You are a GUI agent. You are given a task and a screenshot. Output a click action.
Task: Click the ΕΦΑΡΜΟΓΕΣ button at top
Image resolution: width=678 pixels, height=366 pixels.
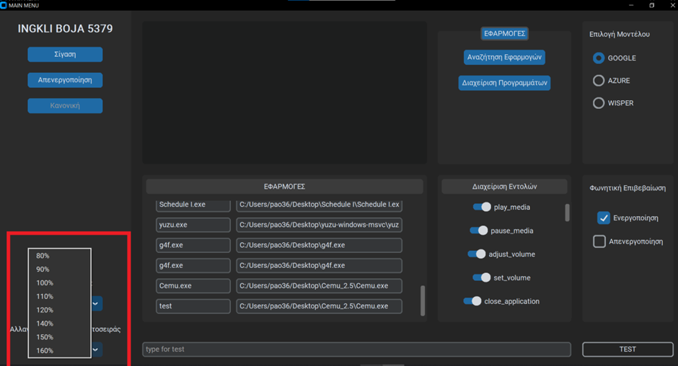(x=504, y=33)
